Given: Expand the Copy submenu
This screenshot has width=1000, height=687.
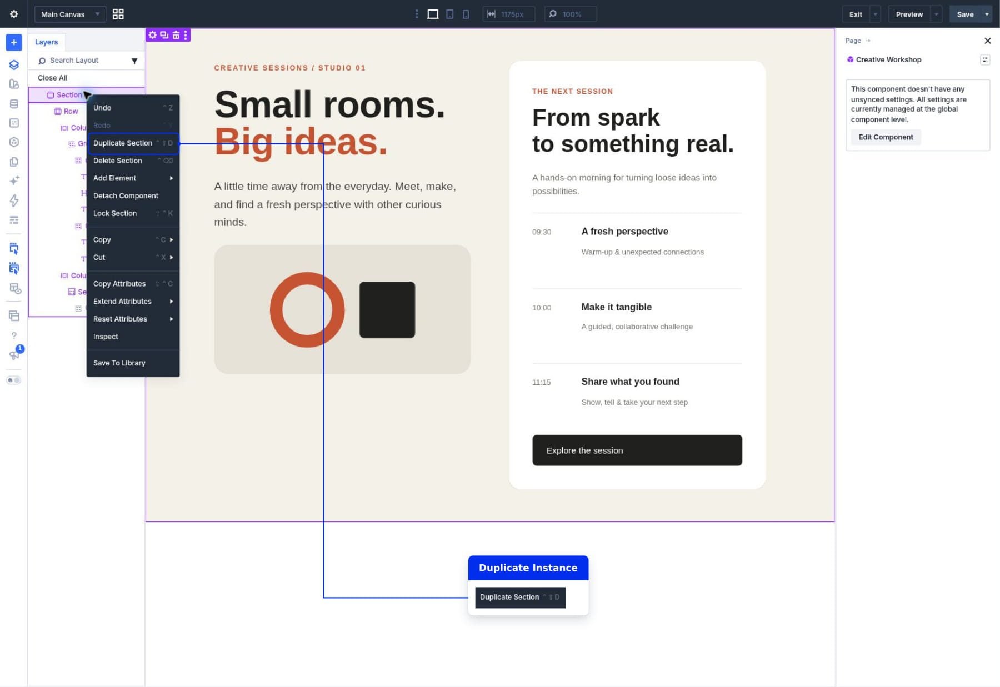Looking at the screenshot, I should (133, 240).
